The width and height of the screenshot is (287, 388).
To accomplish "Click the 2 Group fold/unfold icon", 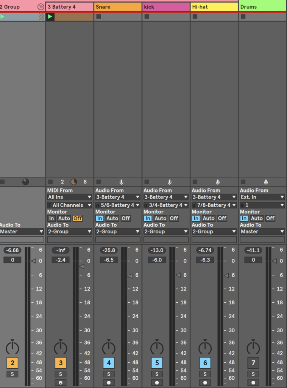I will pyautogui.click(x=41, y=7).
